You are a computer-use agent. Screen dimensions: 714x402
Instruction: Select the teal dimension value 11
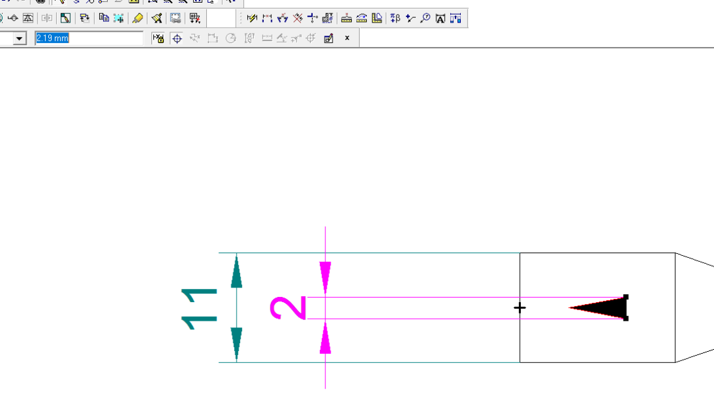[x=199, y=309]
